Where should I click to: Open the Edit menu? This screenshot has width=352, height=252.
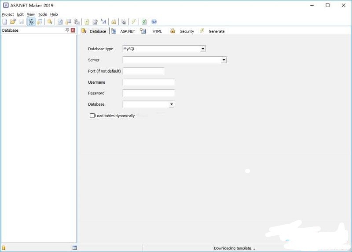point(20,15)
